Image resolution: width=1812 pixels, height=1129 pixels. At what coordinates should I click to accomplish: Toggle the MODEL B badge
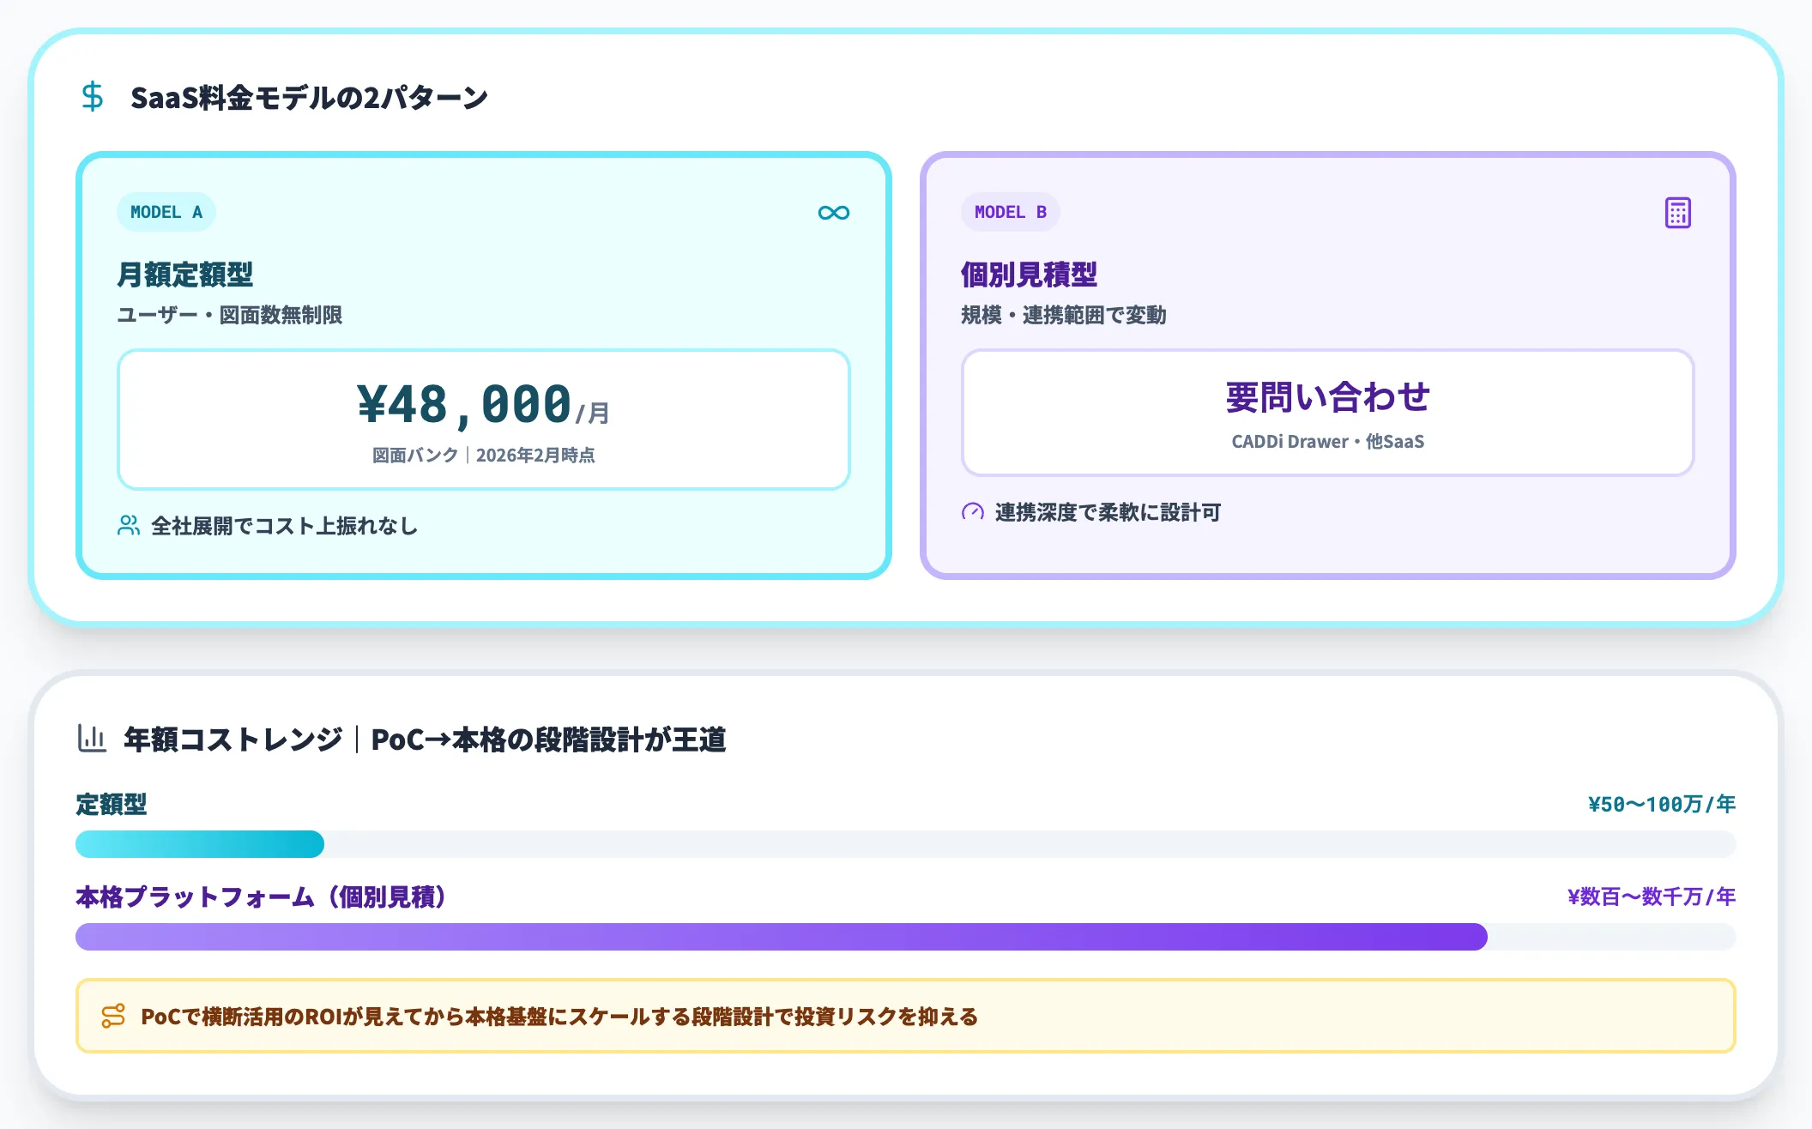(1010, 212)
